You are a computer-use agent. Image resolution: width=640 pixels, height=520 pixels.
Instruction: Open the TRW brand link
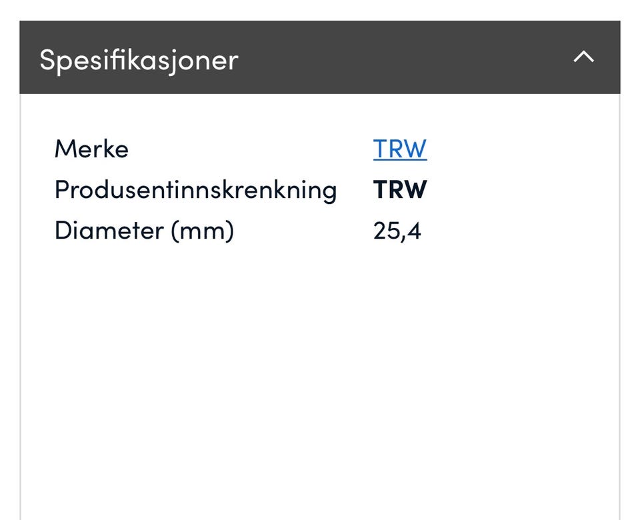click(400, 149)
